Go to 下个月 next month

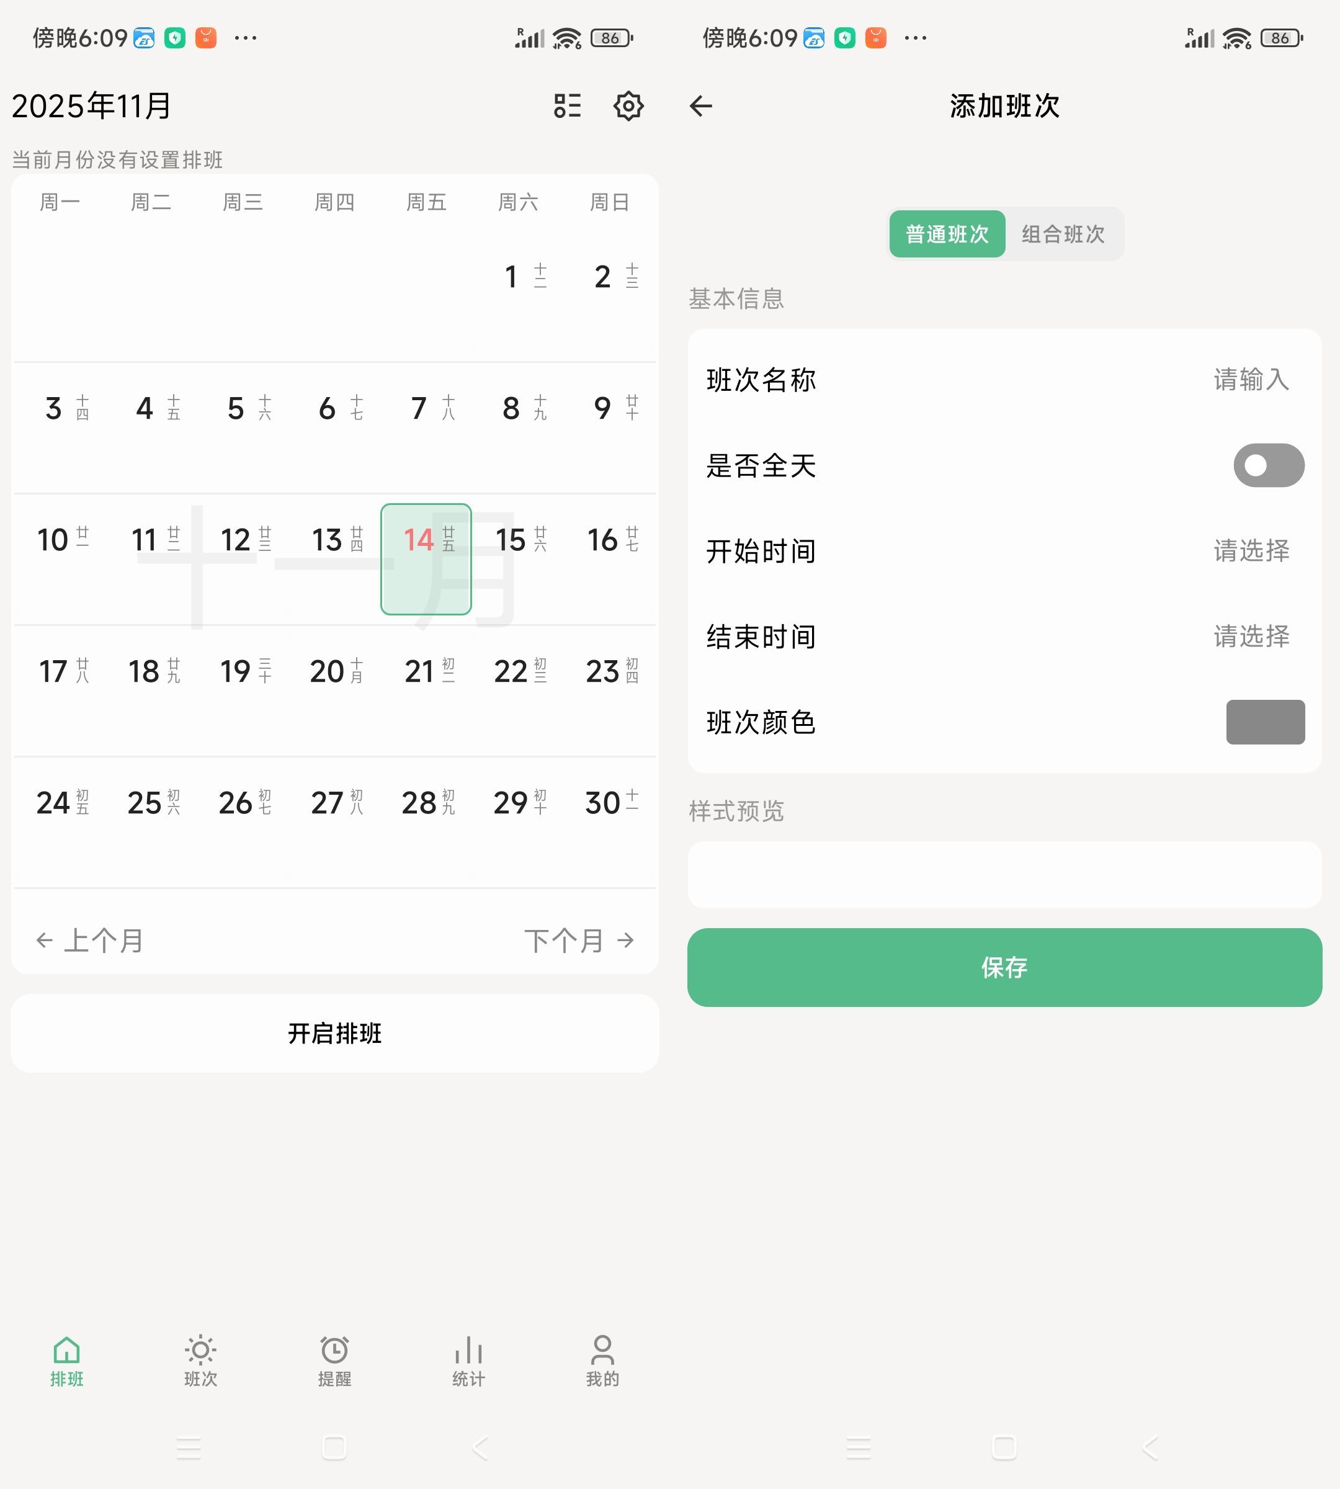[582, 940]
